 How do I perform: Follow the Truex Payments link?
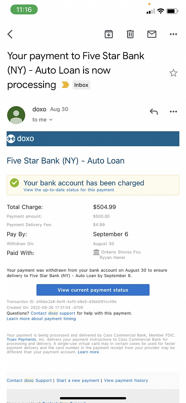[21, 339]
